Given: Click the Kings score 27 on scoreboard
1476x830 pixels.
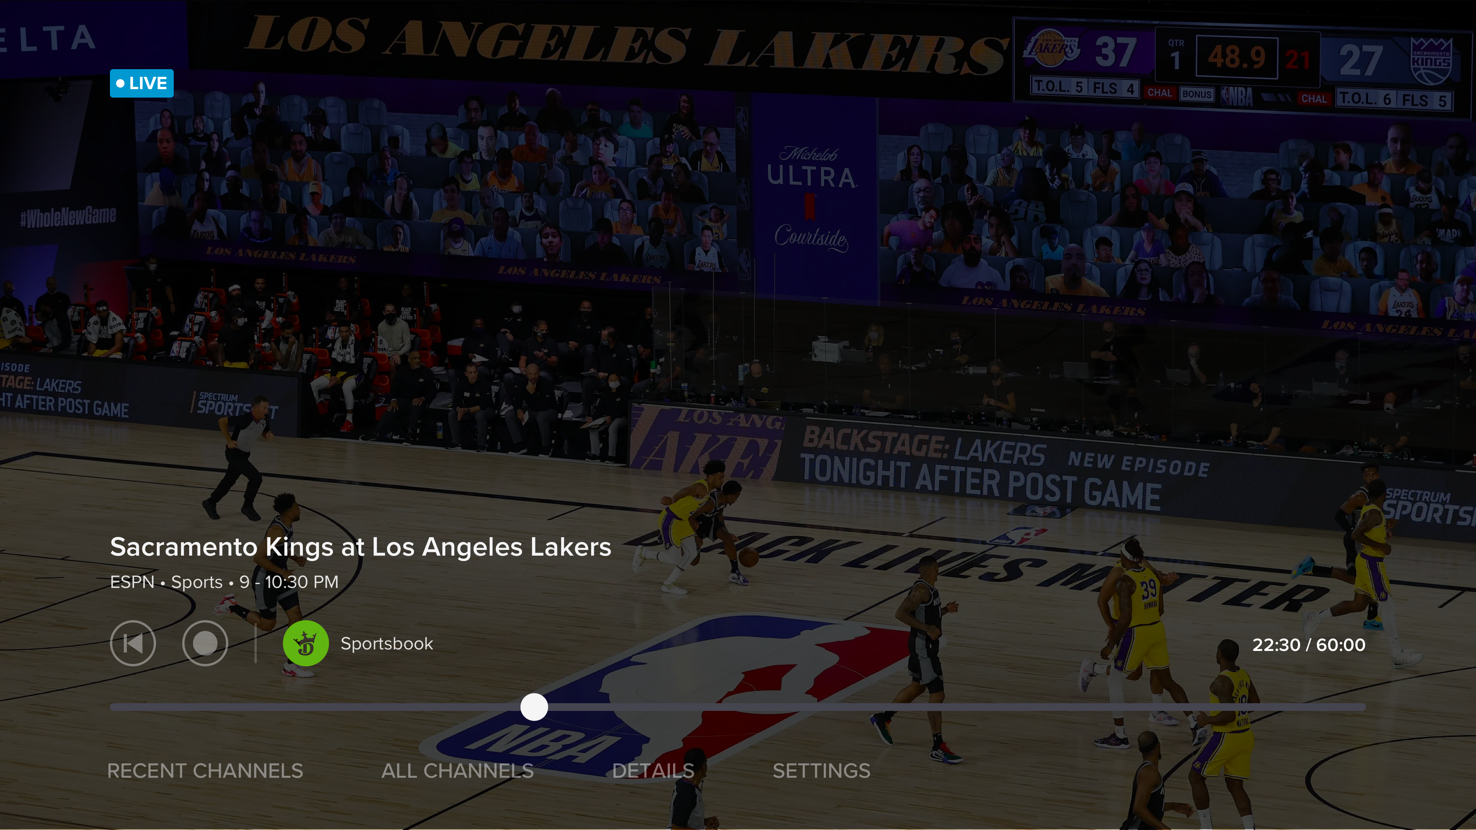Looking at the screenshot, I should 1359,60.
